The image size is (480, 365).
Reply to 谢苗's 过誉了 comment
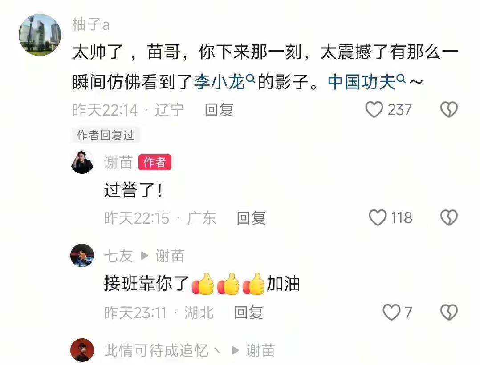(x=251, y=218)
